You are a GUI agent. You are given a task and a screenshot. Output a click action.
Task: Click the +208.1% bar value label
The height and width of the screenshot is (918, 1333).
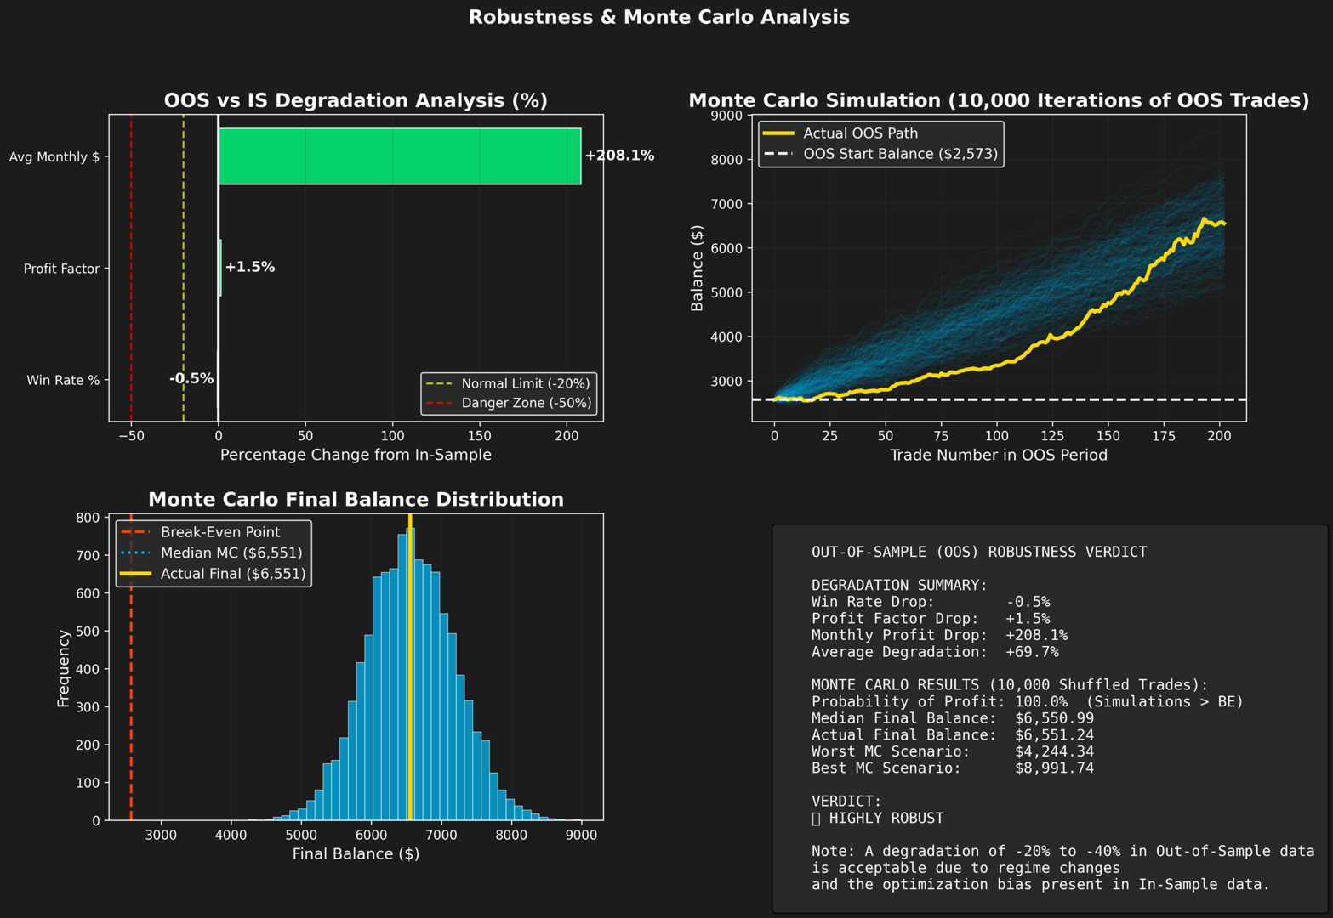pyautogui.click(x=619, y=156)
